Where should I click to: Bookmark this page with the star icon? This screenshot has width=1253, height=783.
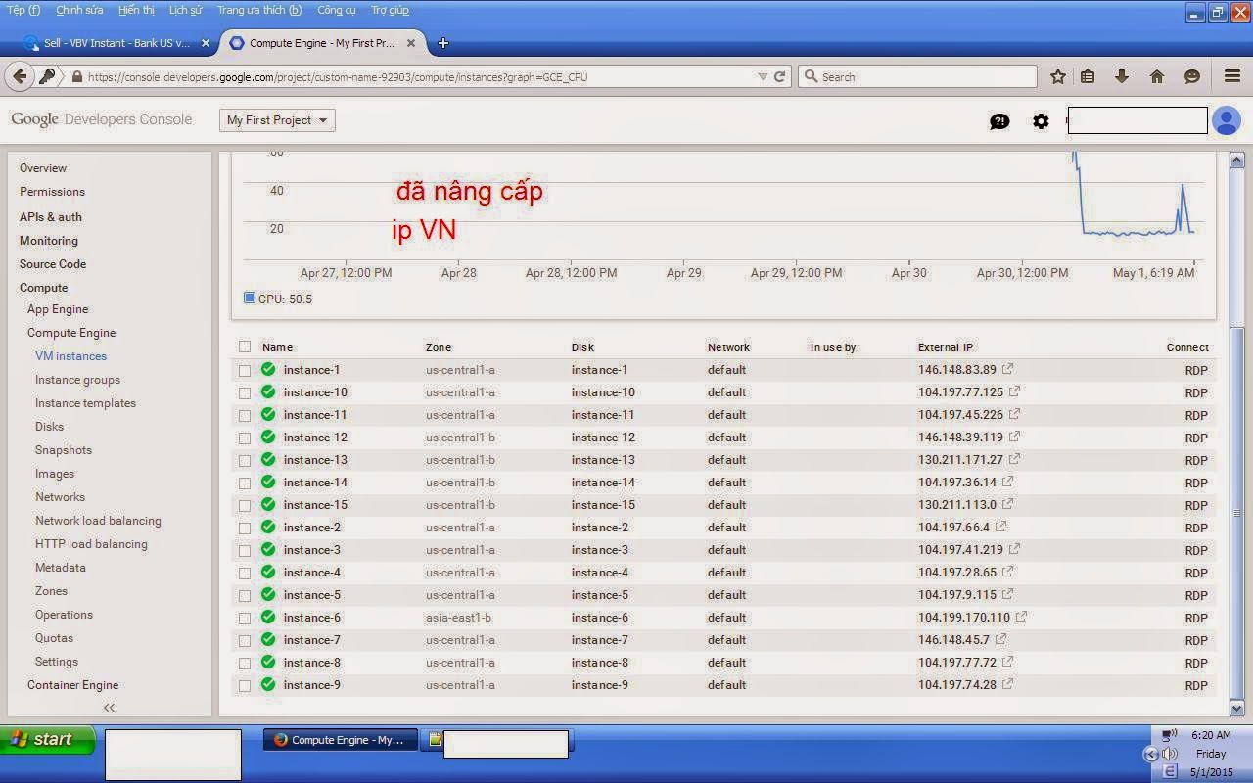pyautogui.click(x=1058, y=76)
